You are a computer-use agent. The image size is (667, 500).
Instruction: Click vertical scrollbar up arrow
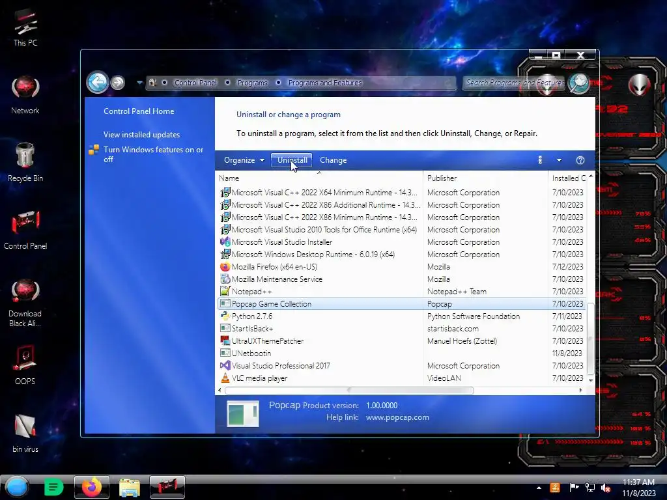(590, 176)
